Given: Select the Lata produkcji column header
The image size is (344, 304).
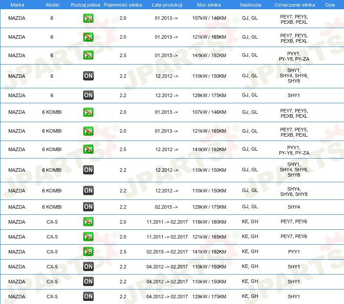Looking at the screenshot, I should [166, 4].
